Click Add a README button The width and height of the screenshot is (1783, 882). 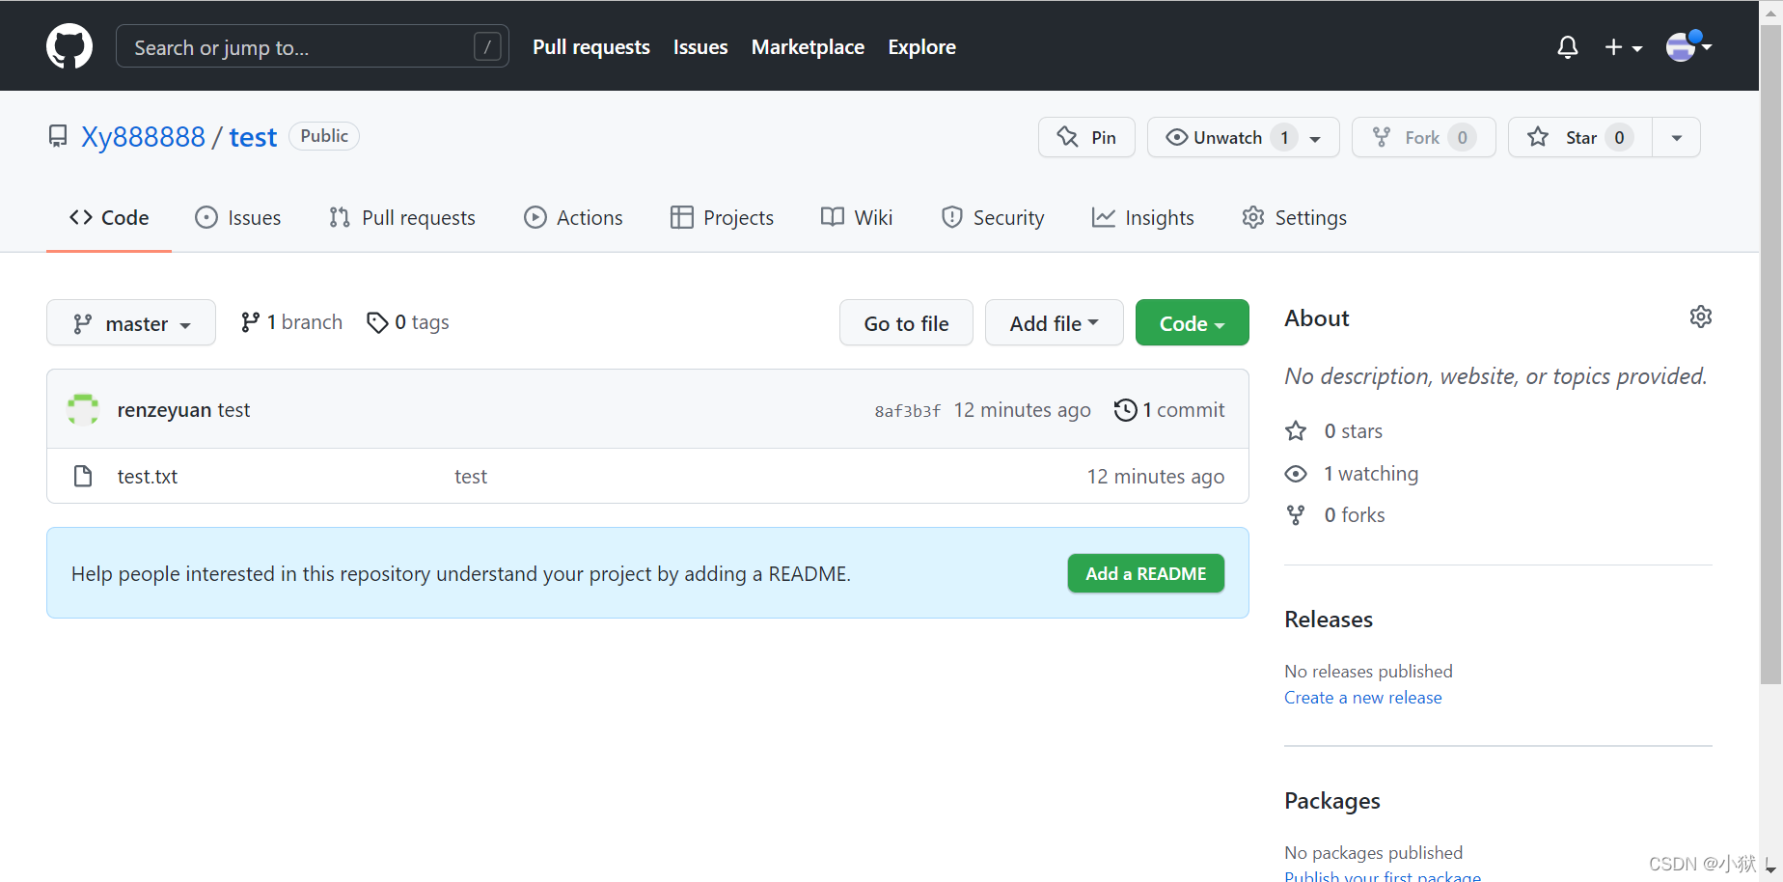[x=1145, y=573]
